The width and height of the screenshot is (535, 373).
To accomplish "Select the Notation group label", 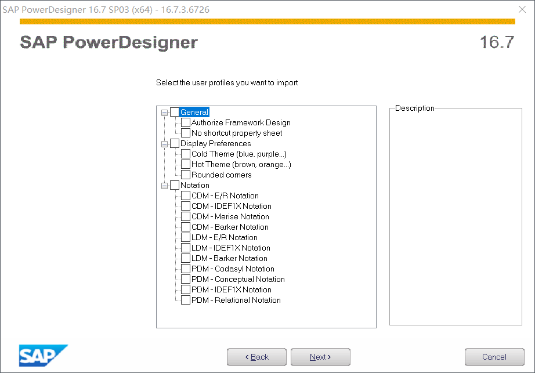I will point(195,185).
